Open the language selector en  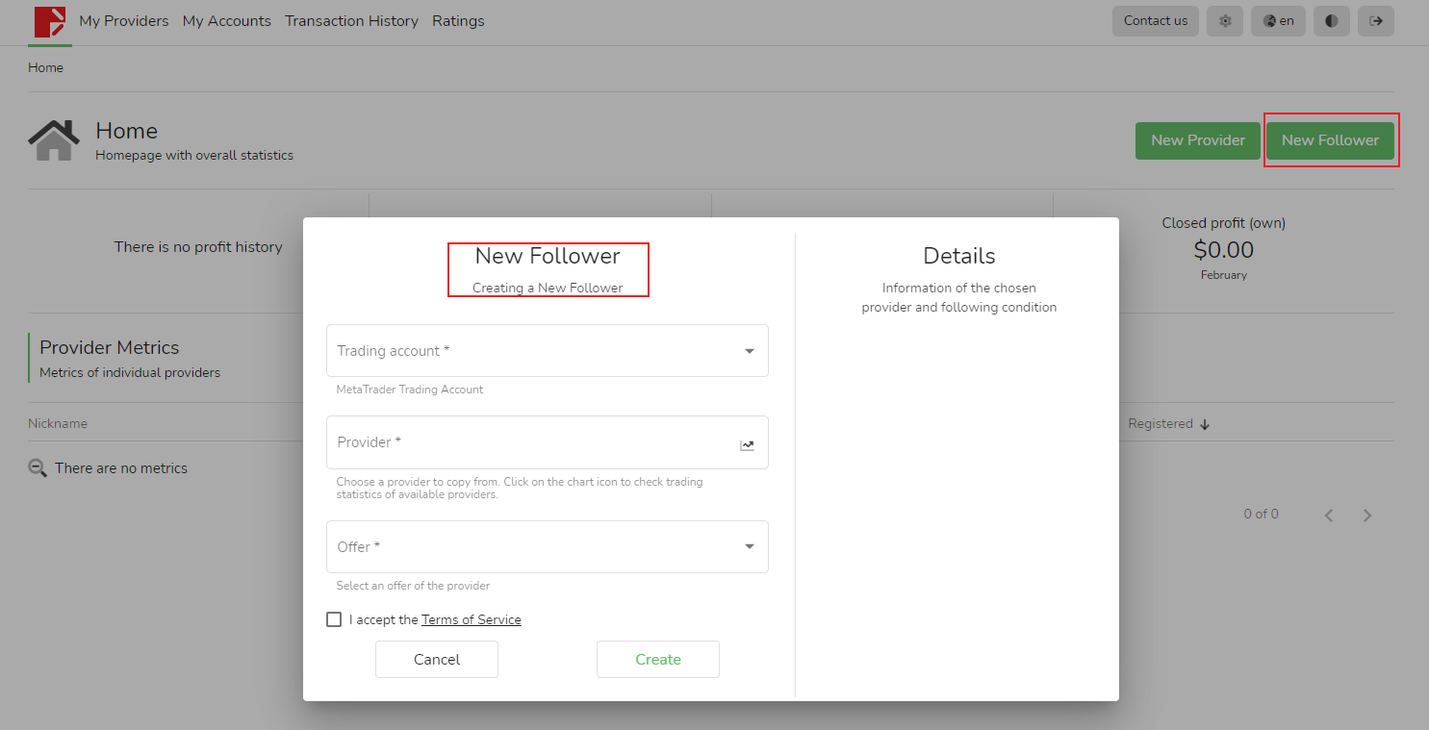(x=1277, y=21)
